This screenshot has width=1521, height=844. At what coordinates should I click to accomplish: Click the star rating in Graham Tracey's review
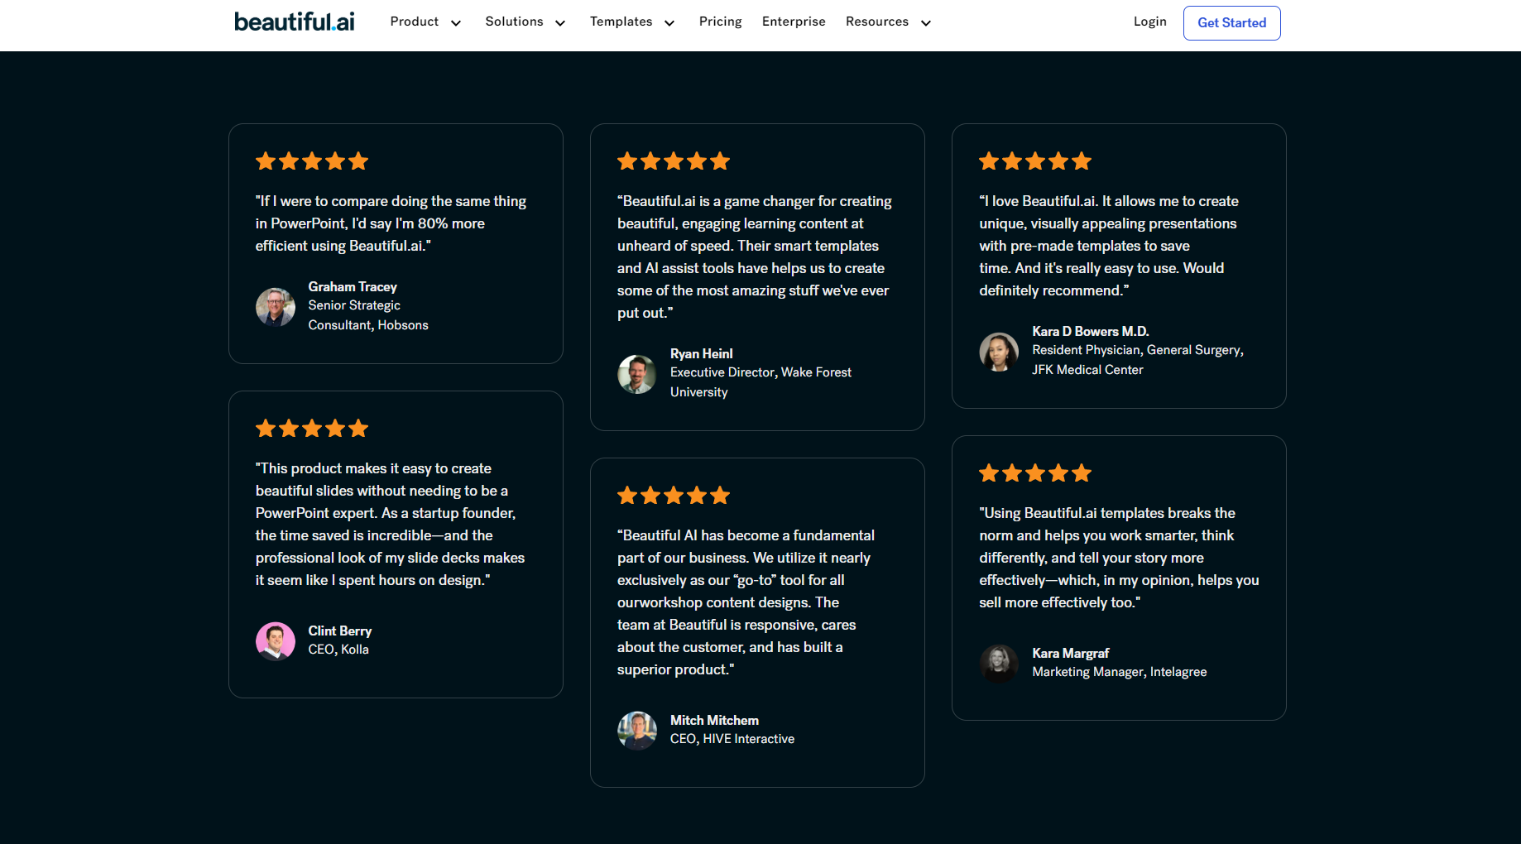pos(311,161)
